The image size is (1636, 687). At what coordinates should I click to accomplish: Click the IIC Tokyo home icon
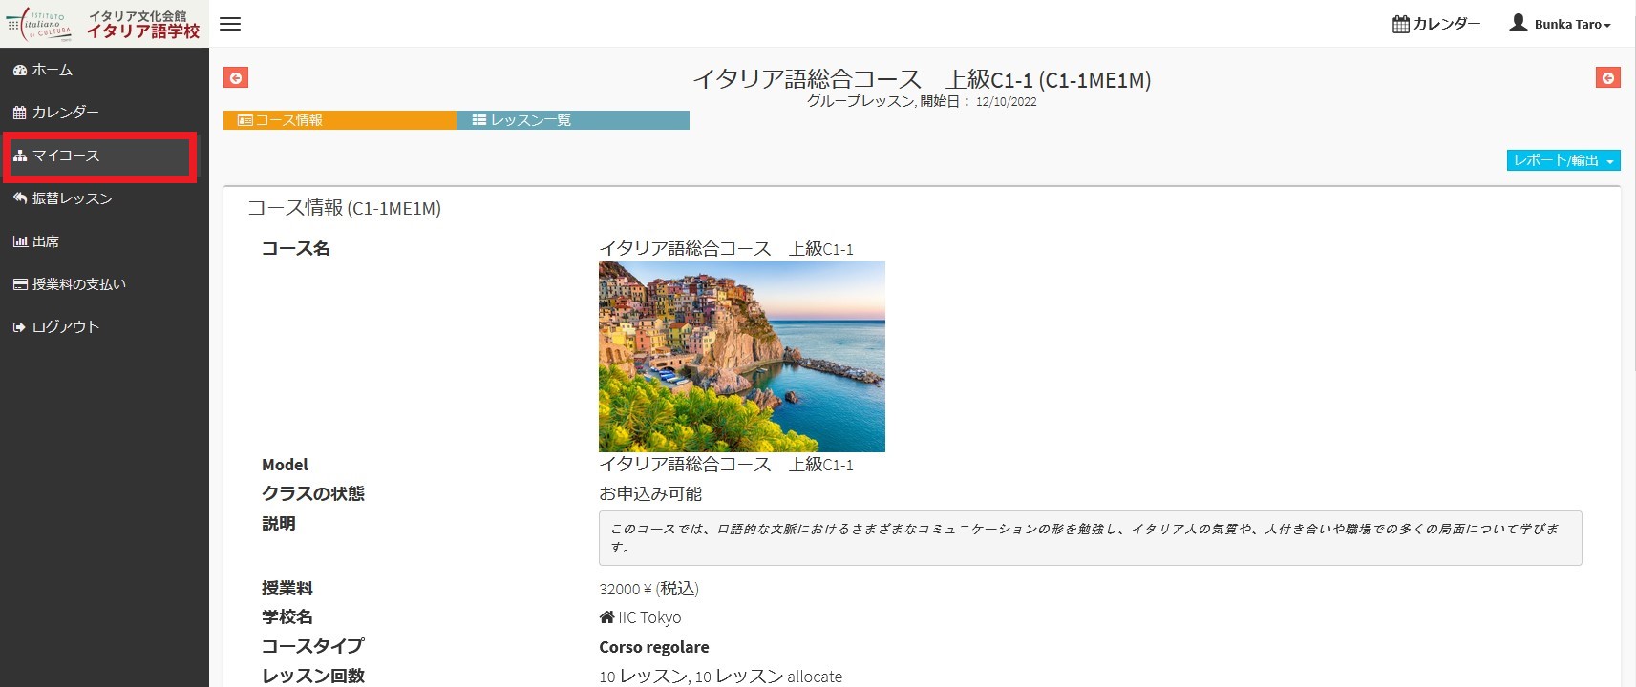pos(606,617)
